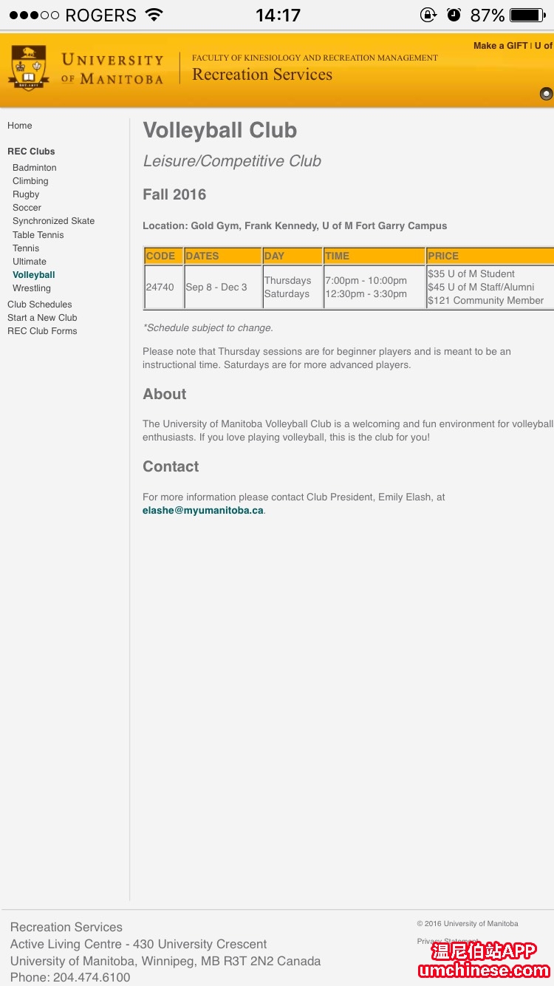Select Rugby in the sidebar
This screenshot has width=554, height=986.
coord(26,194)
